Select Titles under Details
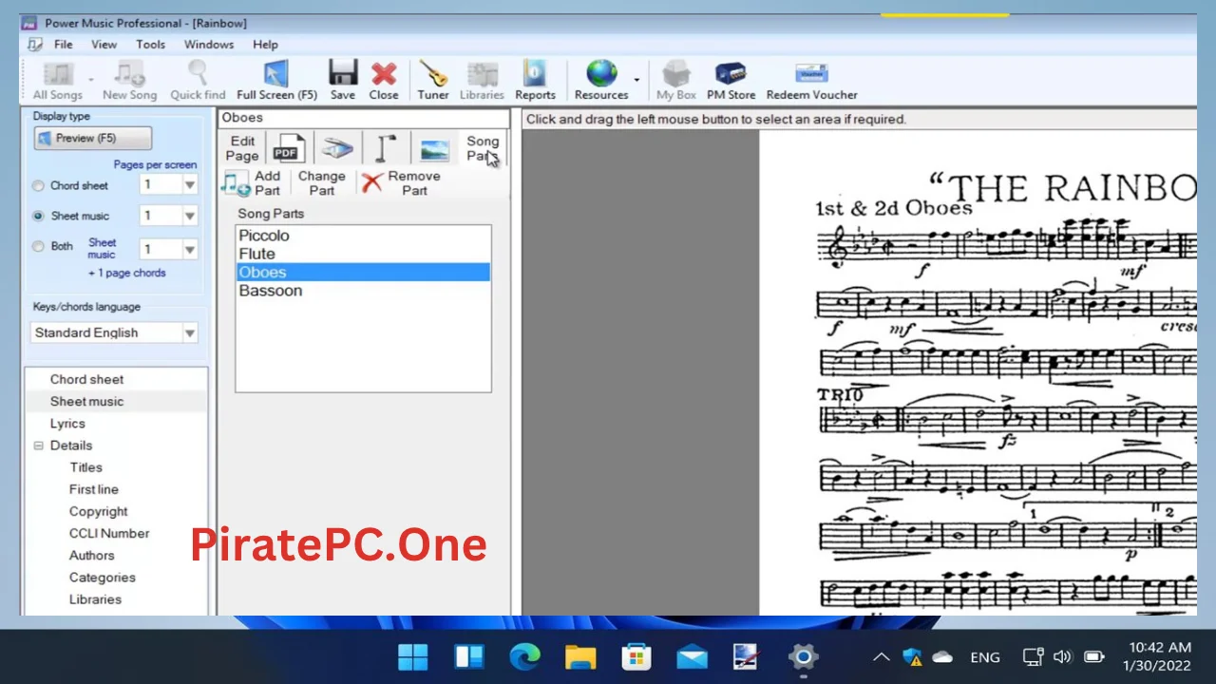The width and height of the screenshot is (1216, 684). [85, 467]
